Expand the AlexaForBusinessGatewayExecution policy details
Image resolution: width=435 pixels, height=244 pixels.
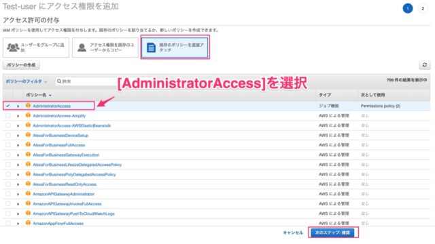click(18, 155)
